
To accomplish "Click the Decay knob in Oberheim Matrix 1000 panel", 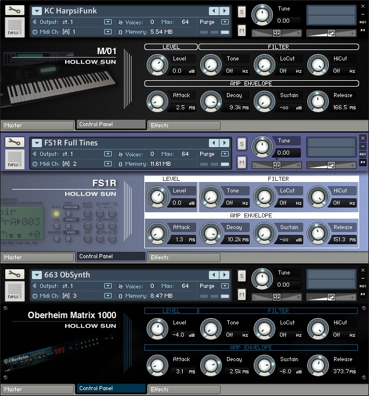I will point(211,365).
